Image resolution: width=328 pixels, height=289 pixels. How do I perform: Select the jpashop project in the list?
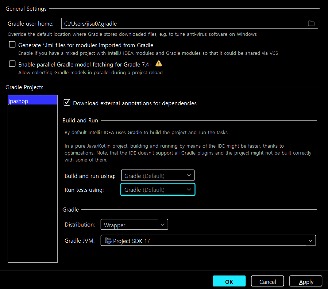point(32,100)
